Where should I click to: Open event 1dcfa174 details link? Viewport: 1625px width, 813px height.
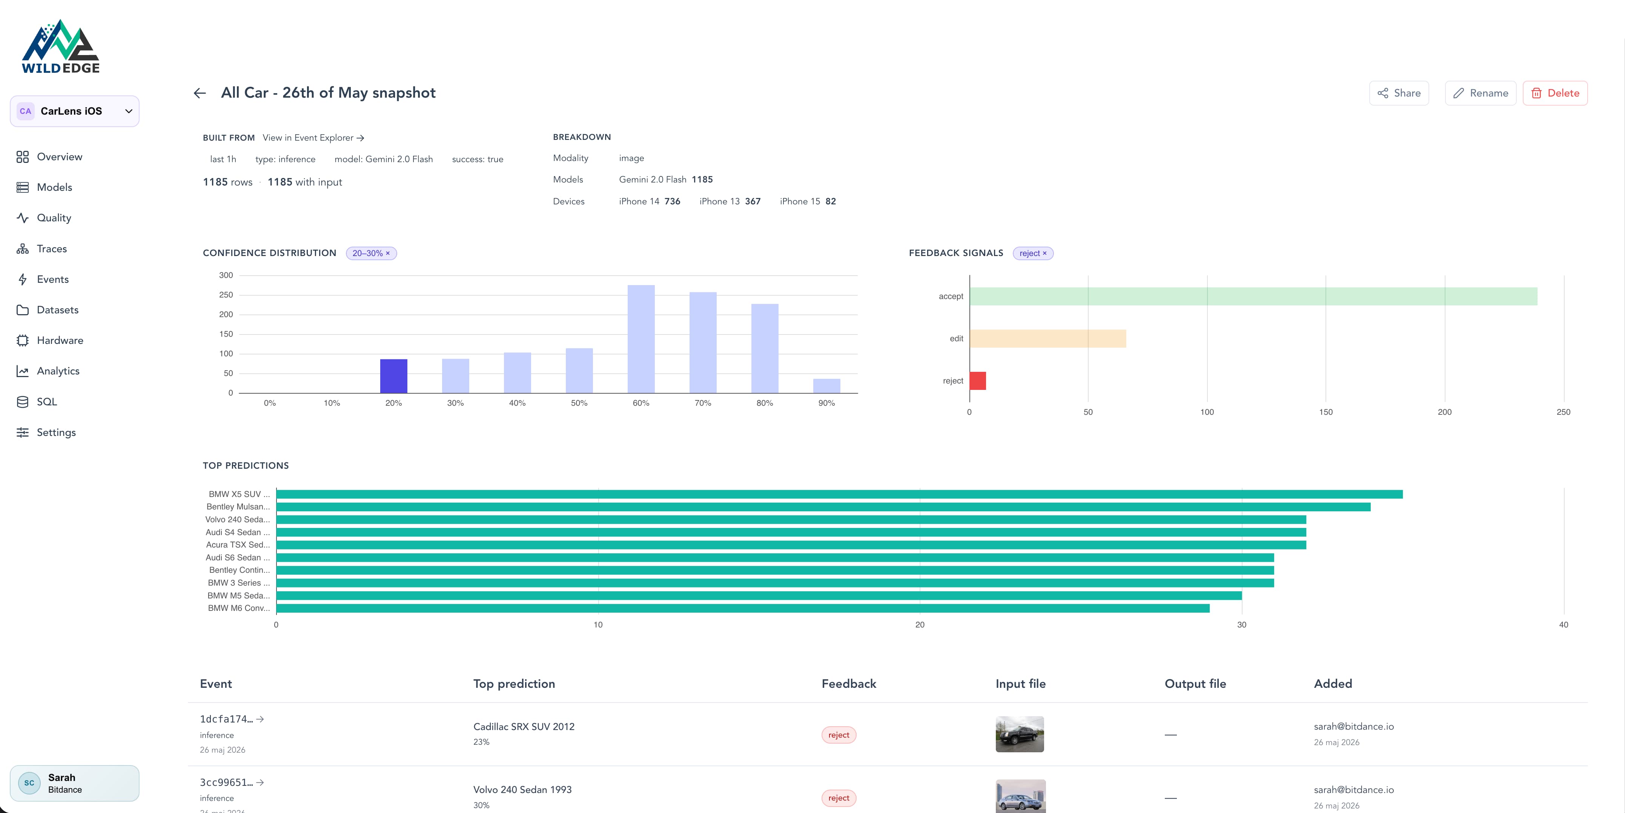232,719
